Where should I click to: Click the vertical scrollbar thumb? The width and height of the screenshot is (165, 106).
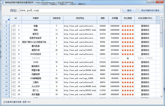(161, 33)
